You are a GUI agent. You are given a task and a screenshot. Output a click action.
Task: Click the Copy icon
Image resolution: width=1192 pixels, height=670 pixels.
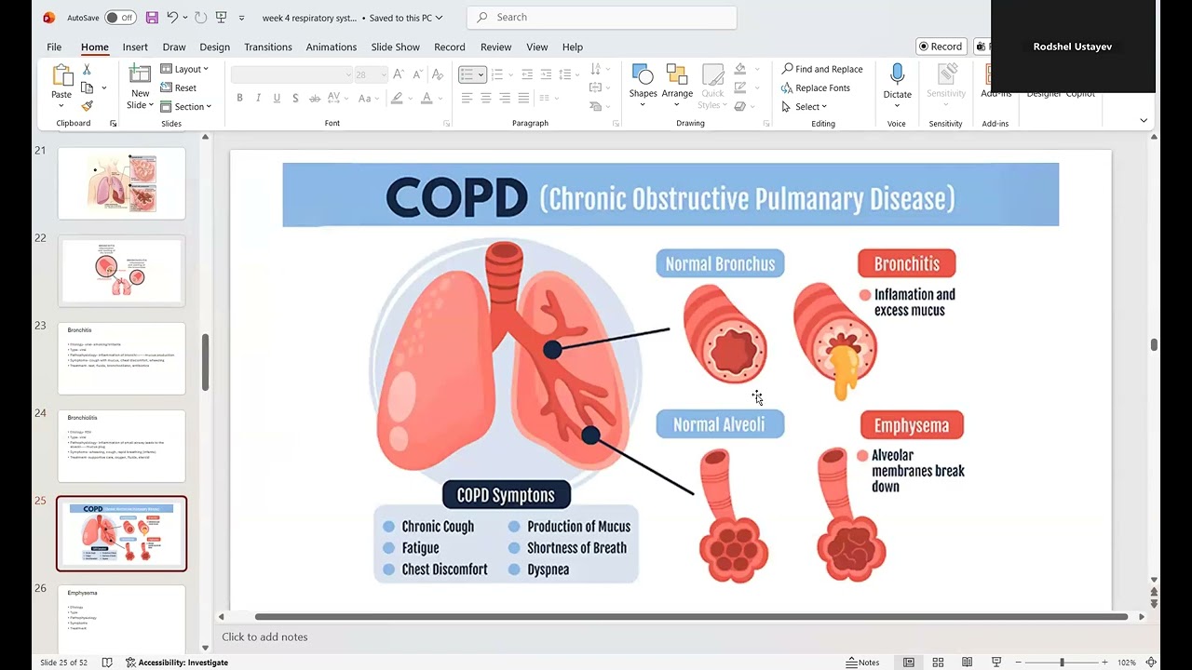click(x=88, y=87)
